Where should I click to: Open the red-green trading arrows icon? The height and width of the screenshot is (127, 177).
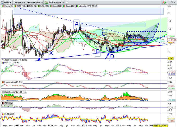[165, 2]
